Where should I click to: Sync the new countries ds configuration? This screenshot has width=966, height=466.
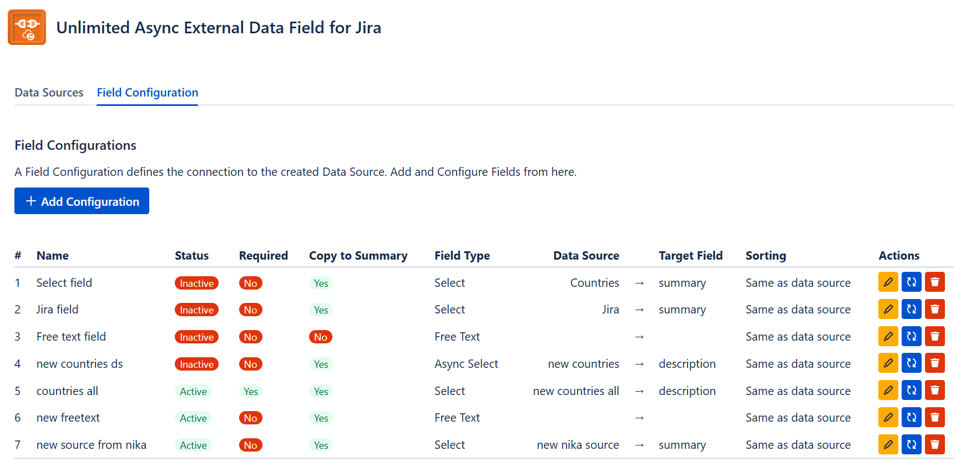(911, 363)
